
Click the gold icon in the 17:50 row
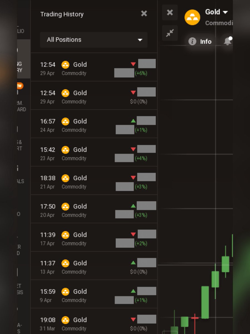pos(65,207)
